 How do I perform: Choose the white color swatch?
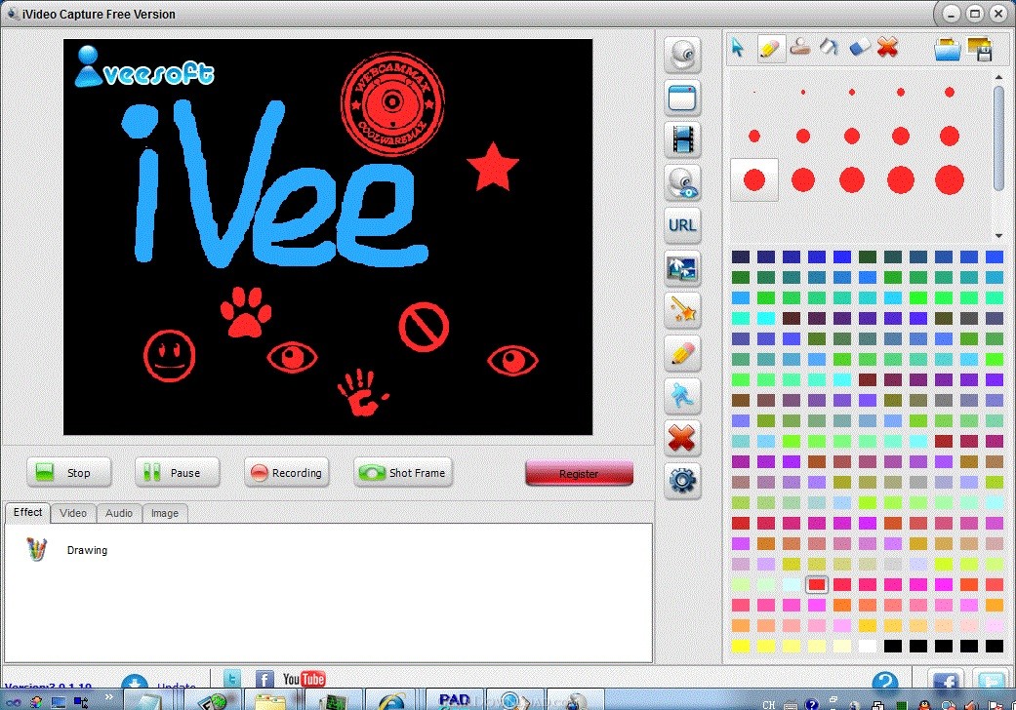867,646
